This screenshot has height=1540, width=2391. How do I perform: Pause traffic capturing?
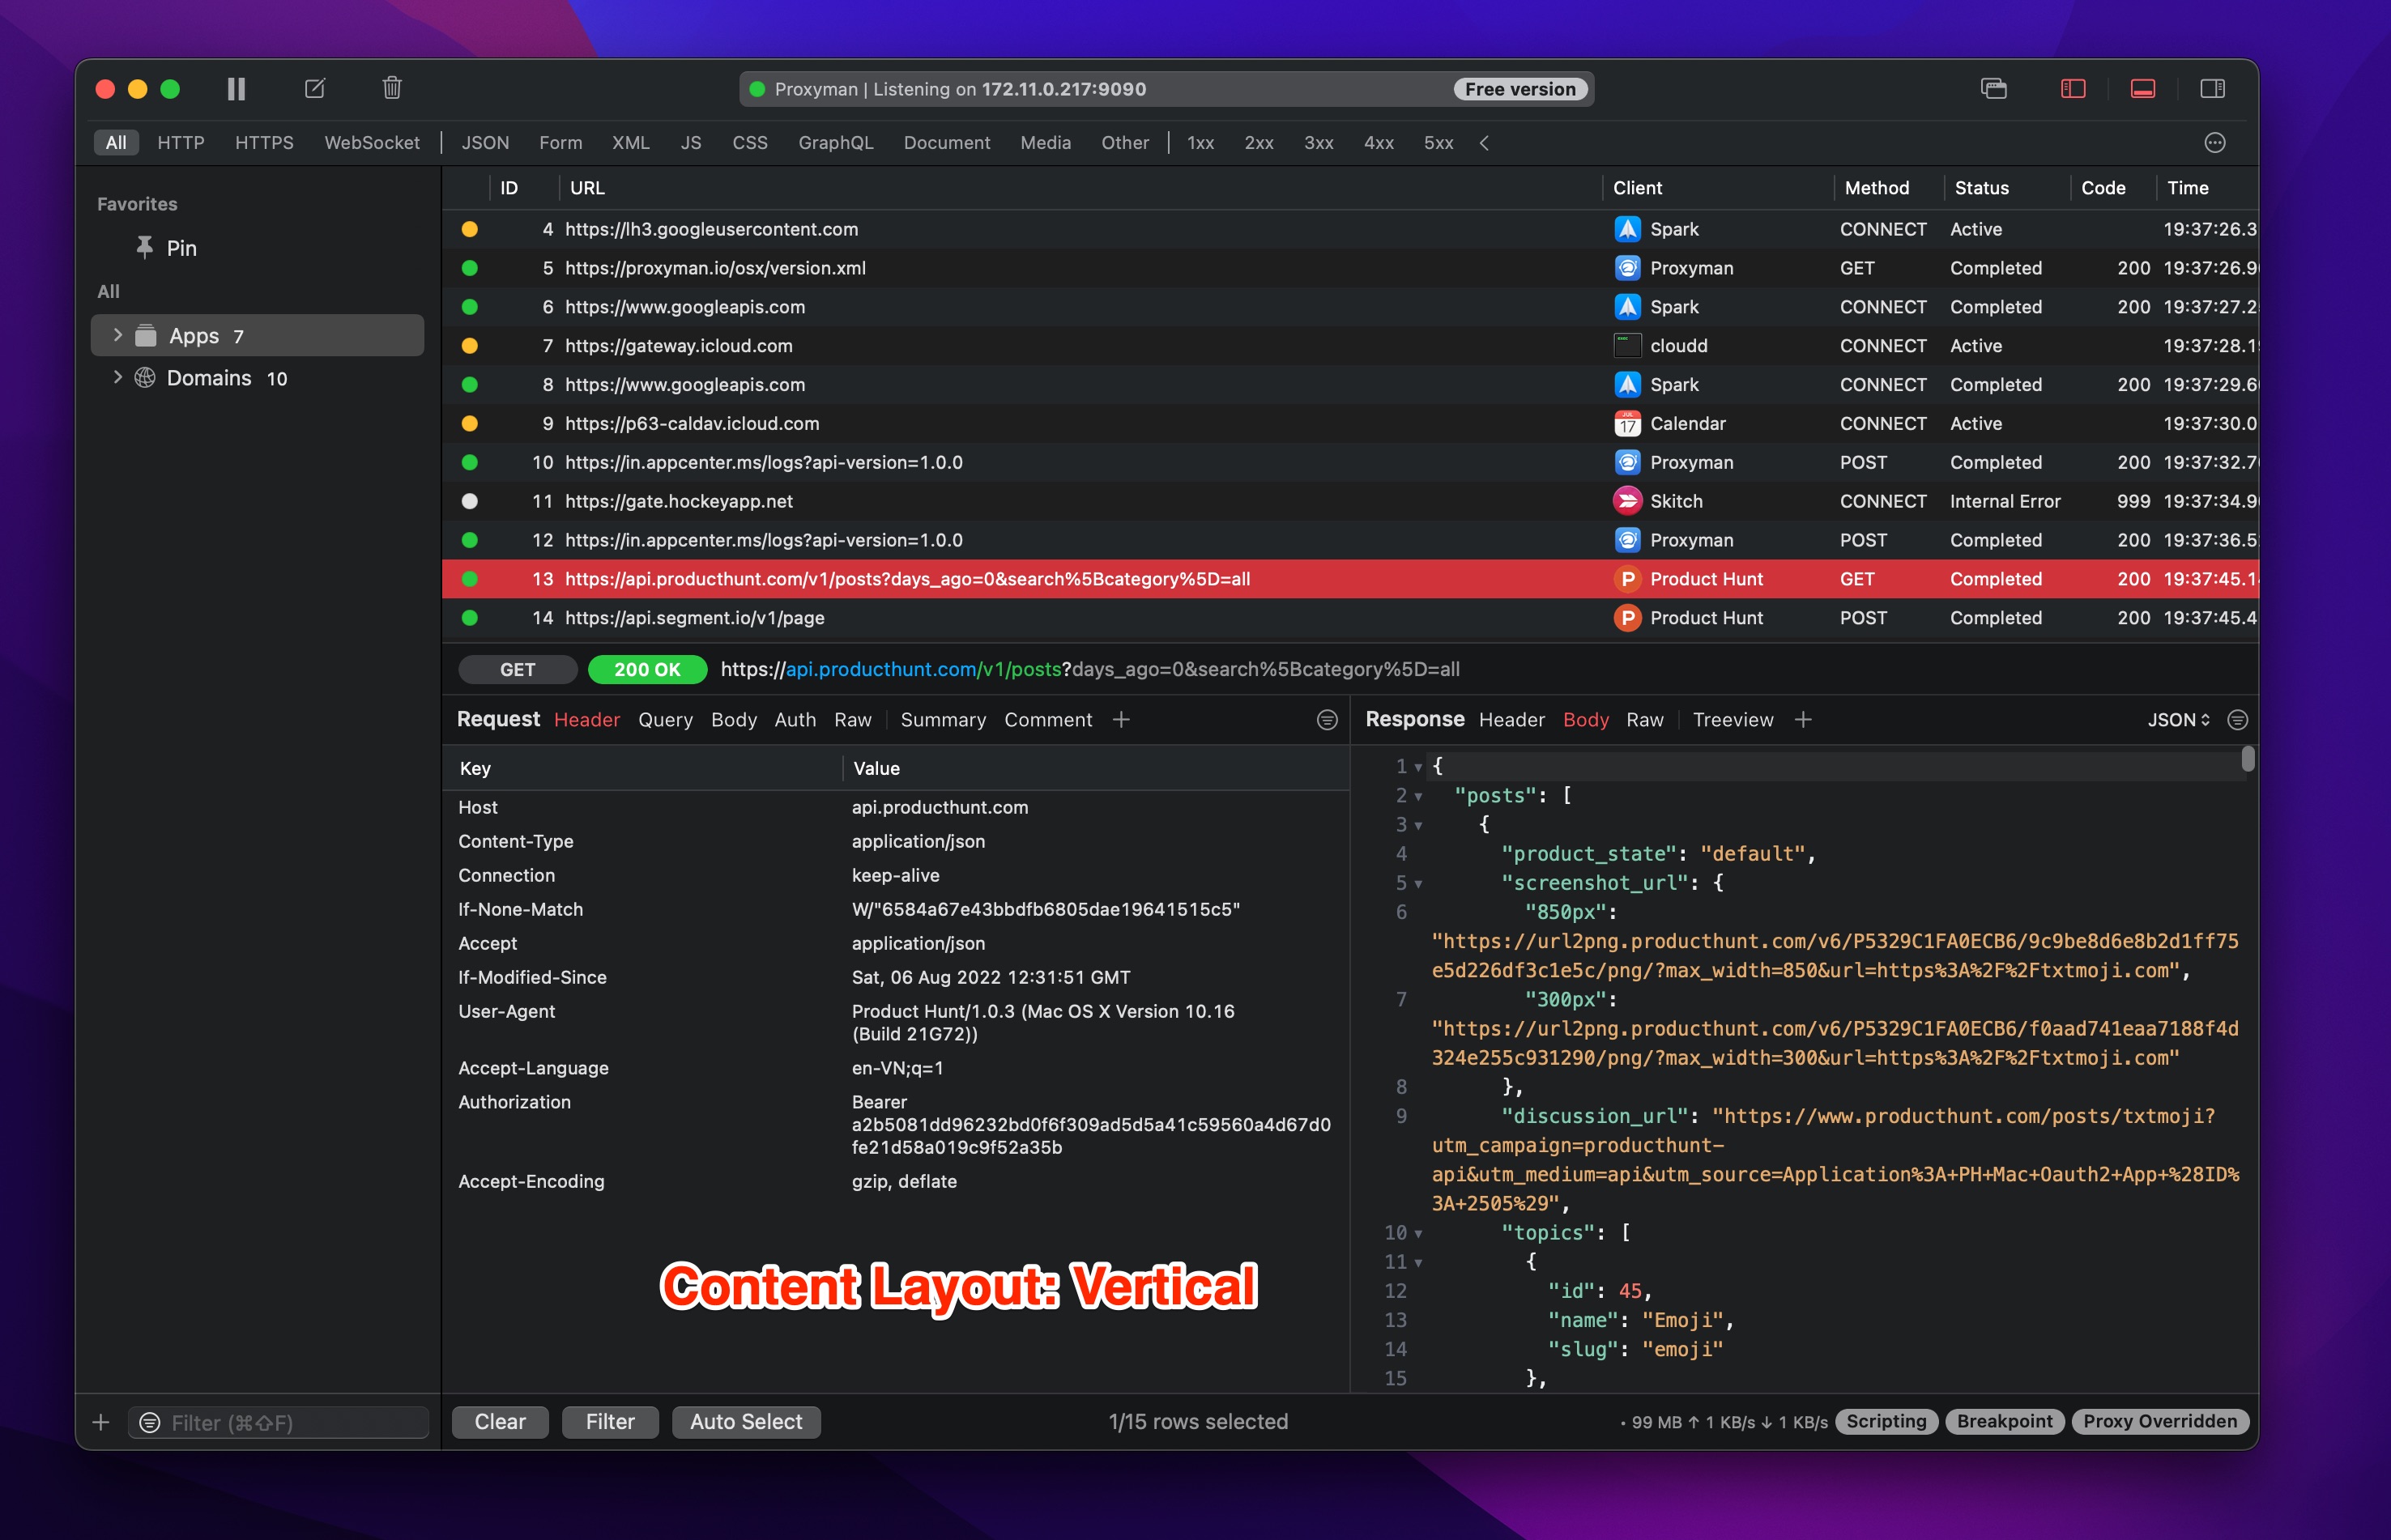pyautogui.click(x=236, y=89)
